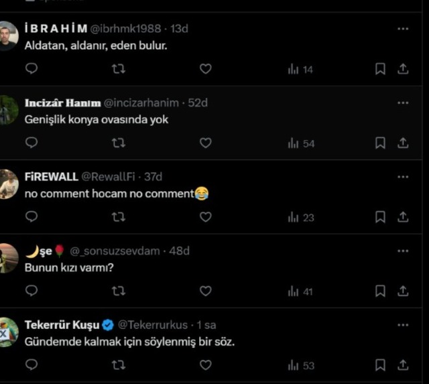Open more options menu on FiREWALL's tweet
The image size is (429, 384).
pyautogui.click(x=403, y=177)
